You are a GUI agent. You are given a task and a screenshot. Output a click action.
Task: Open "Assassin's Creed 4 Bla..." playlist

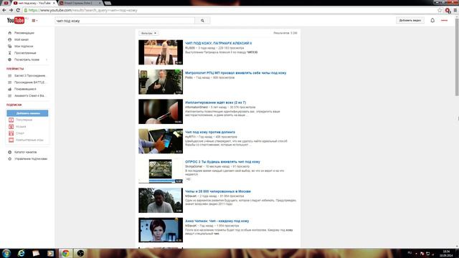[30, 95]
